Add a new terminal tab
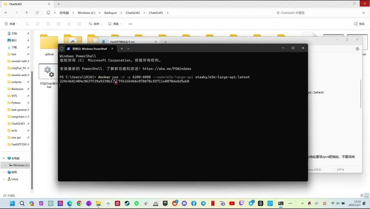 [122, 48]
